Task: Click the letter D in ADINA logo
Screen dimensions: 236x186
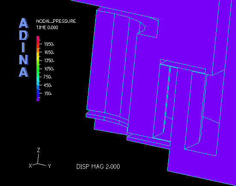Action: (x=24, y=35)
